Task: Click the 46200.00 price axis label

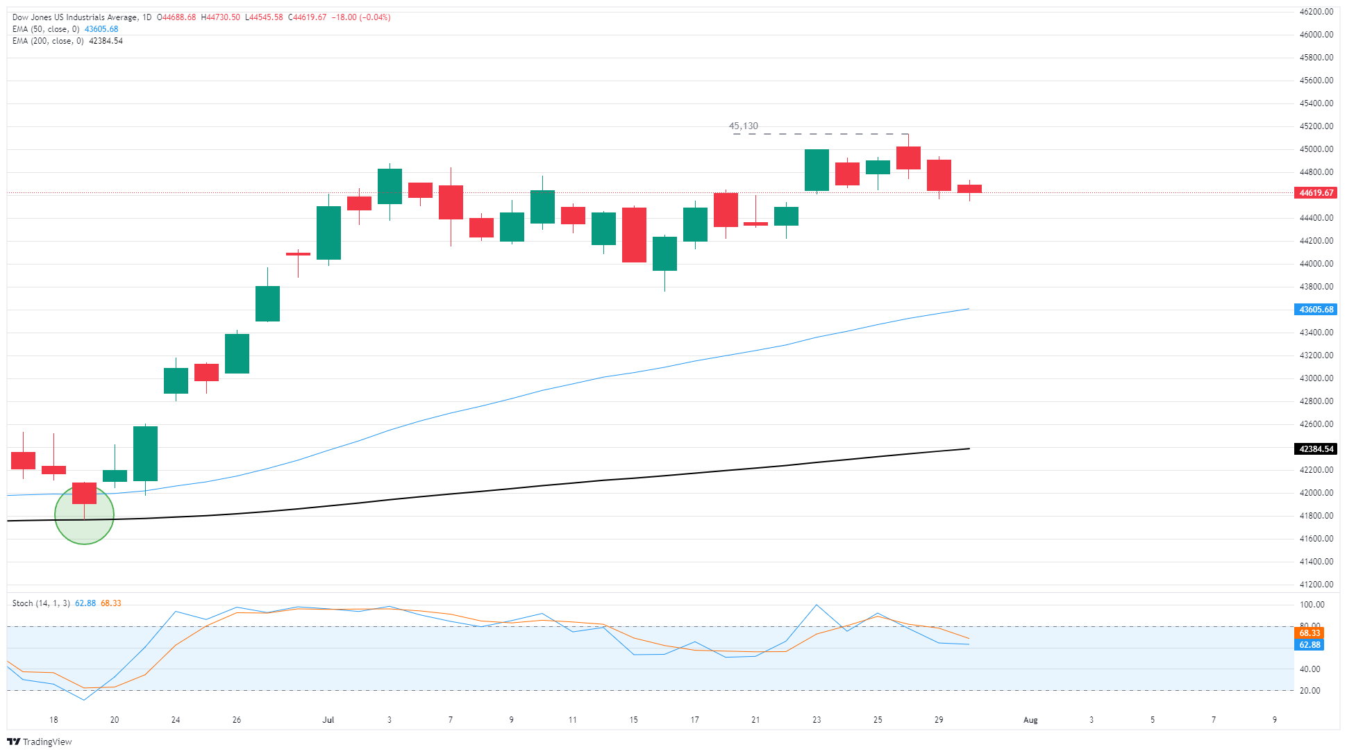Action: (x=1316, y=12)
